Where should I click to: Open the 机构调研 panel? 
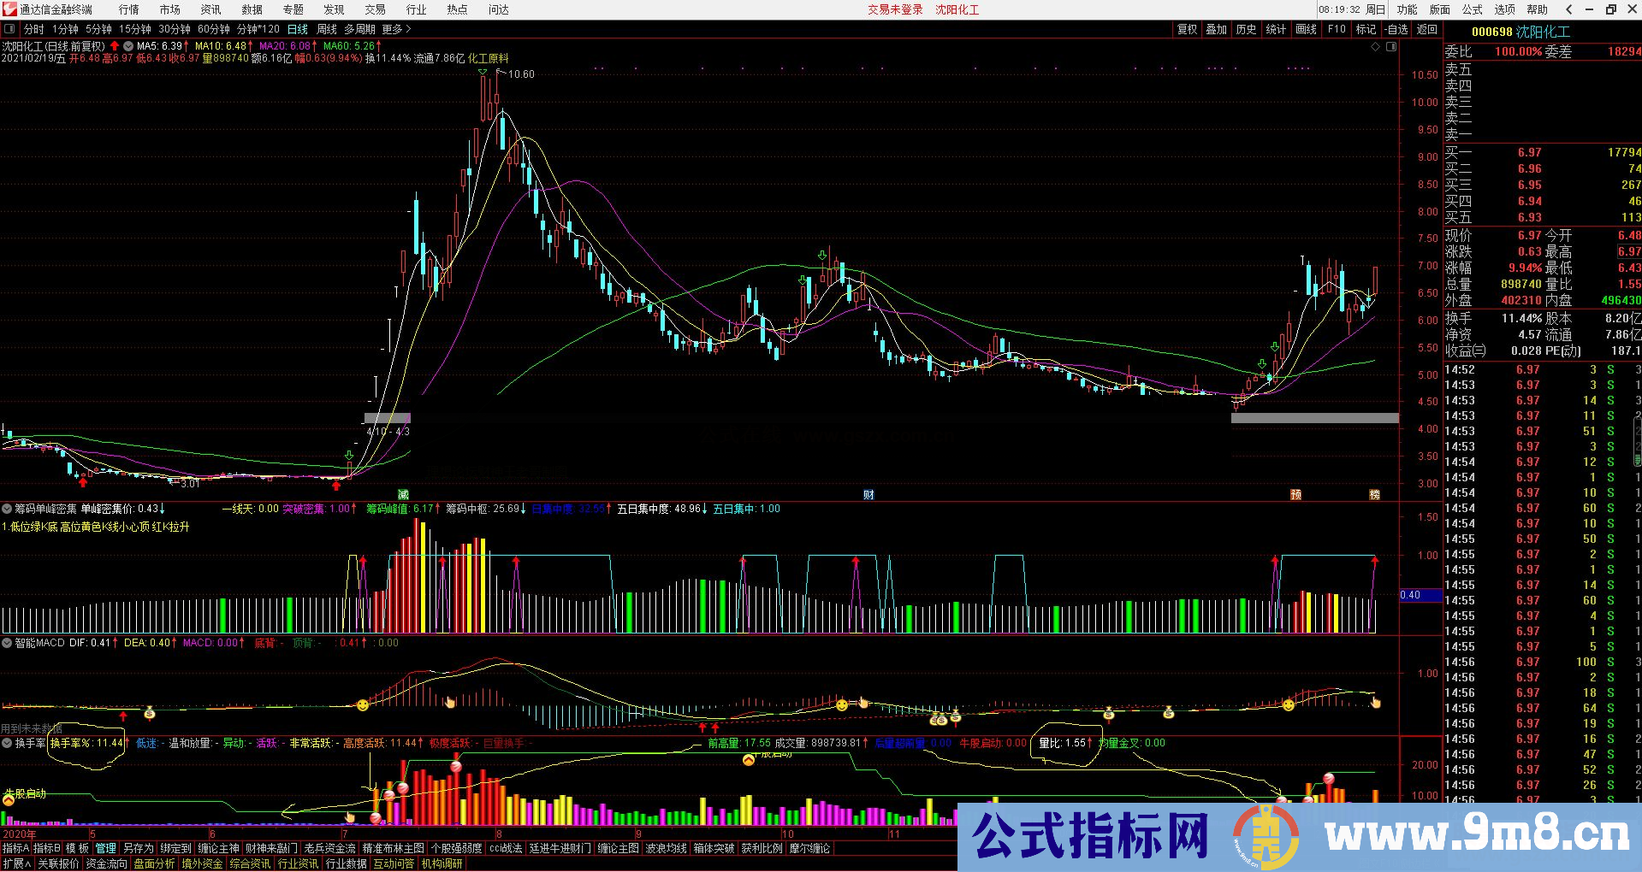442,862
